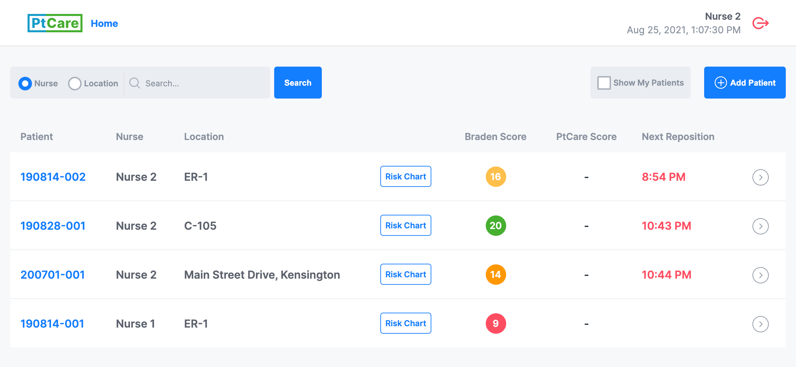This screenshot has width=796, height=367.
Task: Click the magnifier icon in search box
Action: [x=135, y=83]
